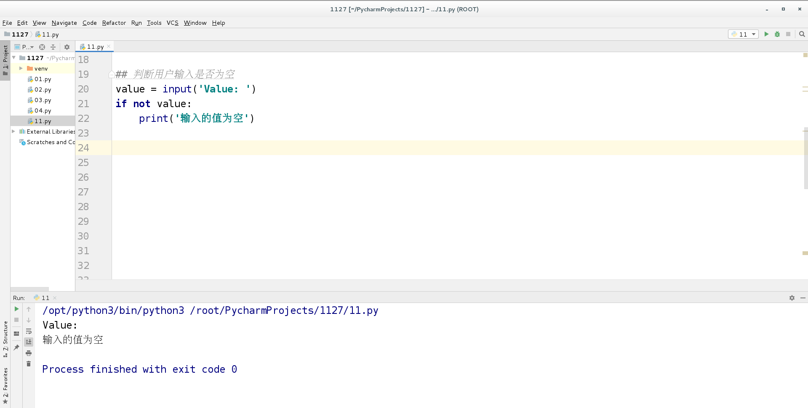Toggle scroll to end in console

tap(29, 342)
